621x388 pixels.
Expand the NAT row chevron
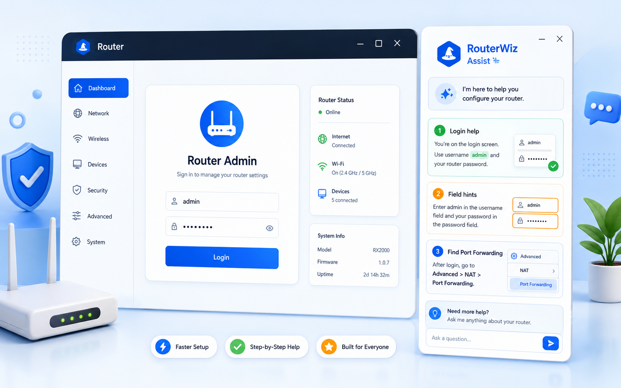[x=553, y=271]
